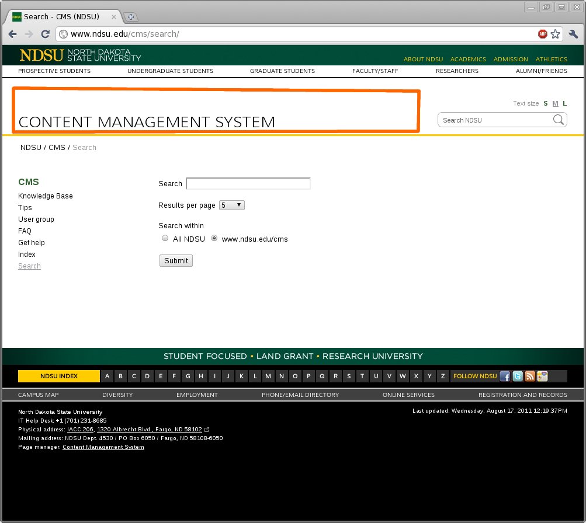Click the magnifying glass in Search NDSU box
Viewport: 586px width, 523px height.
click(x=558, y=120)
